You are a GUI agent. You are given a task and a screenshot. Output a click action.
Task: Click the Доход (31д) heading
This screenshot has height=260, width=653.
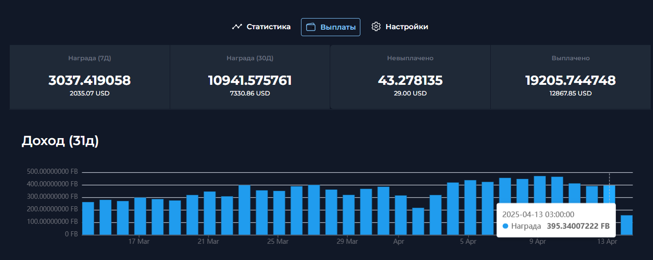click(x=60, y=141)
